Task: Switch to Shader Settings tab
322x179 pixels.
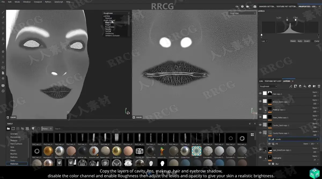Action: coord(267,6)
